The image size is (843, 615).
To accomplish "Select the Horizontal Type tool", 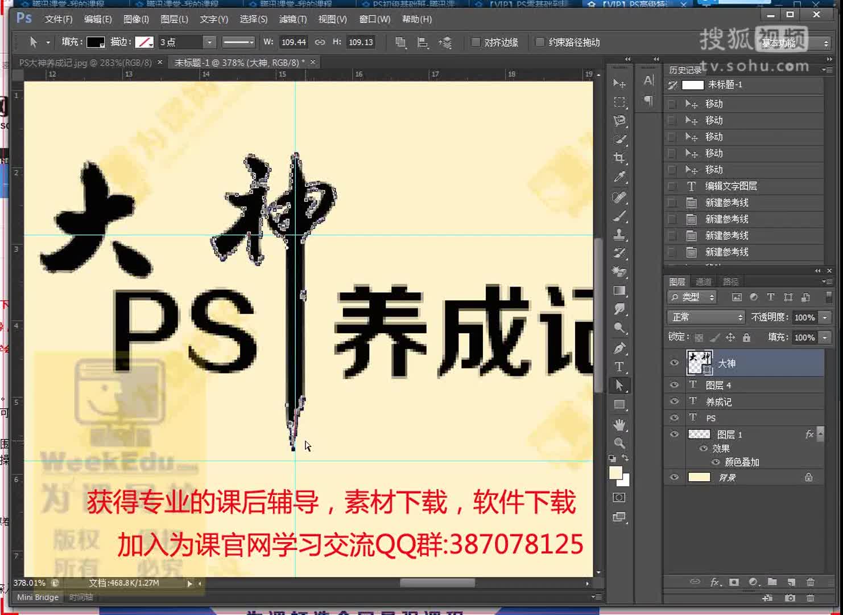I will coord(619,367).
